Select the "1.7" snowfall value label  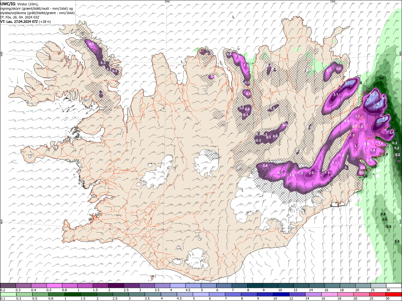coord(357,146)
